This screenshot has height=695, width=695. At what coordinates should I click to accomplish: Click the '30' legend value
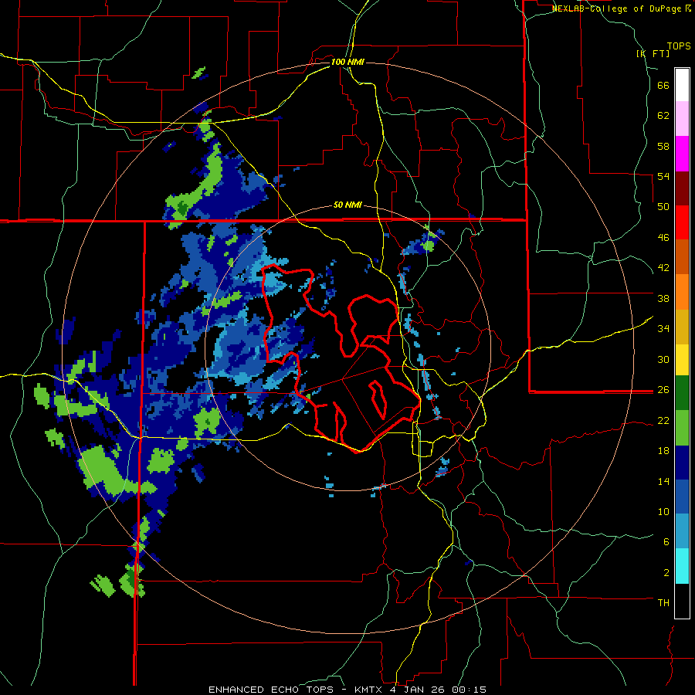click(x=663, y=359)
